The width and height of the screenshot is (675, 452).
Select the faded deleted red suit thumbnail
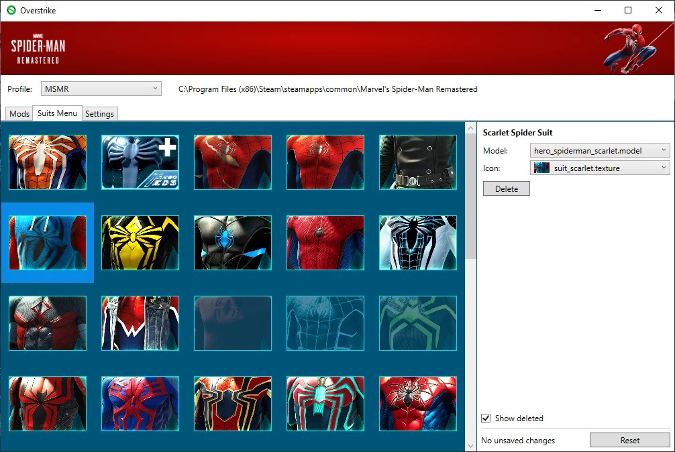point(233,323)
